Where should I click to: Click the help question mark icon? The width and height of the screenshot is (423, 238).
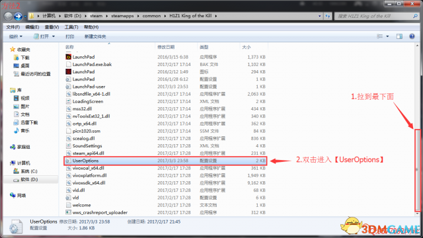pos(412,36)
